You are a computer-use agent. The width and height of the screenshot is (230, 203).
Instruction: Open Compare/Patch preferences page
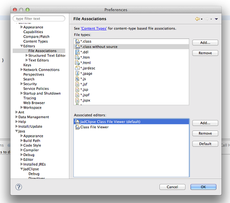click(36, 37)
